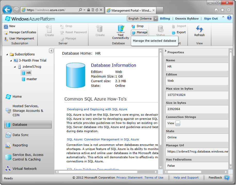Image resolution: width=236 pixels, height=185 pixels.
Task: Click the address bar search icon
Action: pyautogui.click(x=80, y=10)
